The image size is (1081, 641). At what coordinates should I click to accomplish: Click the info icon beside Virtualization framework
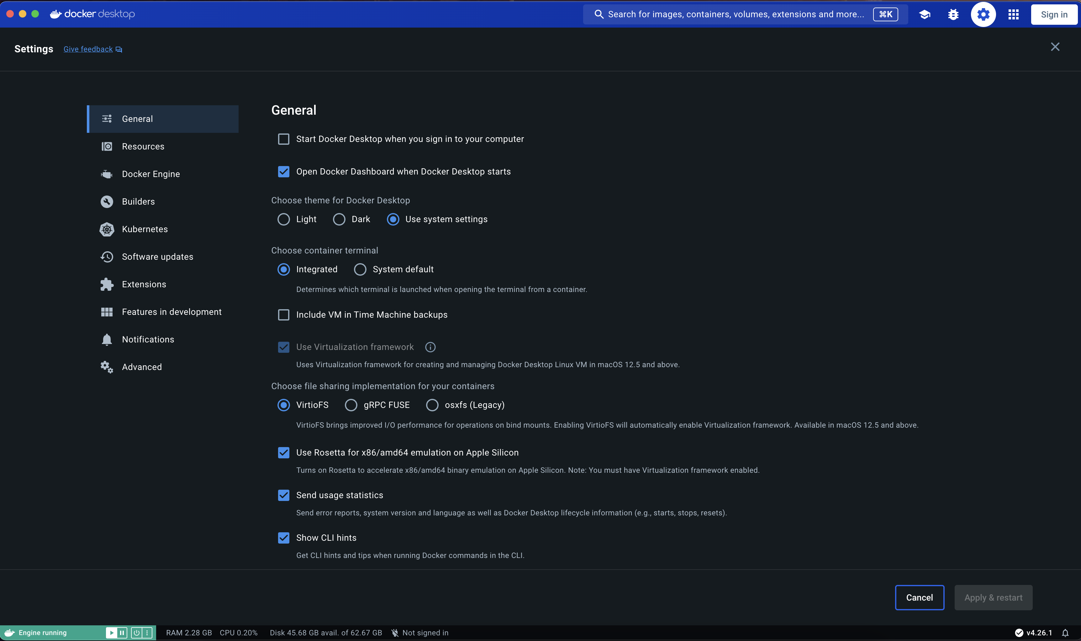pyautogui.click(x=430, y=347)
